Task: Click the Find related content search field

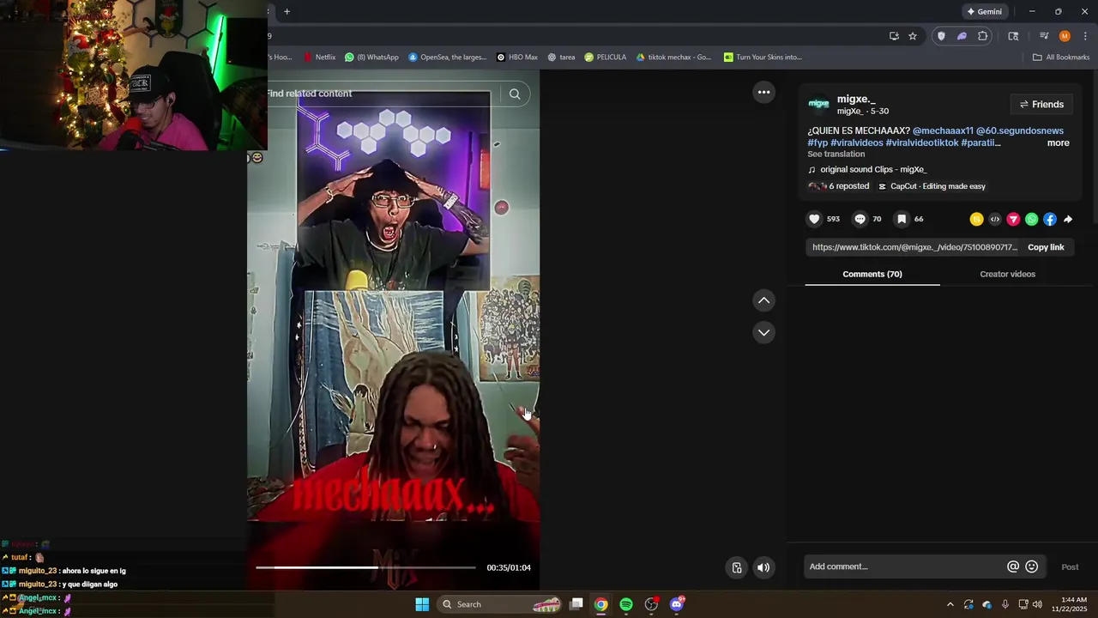Action: [382, 94]
